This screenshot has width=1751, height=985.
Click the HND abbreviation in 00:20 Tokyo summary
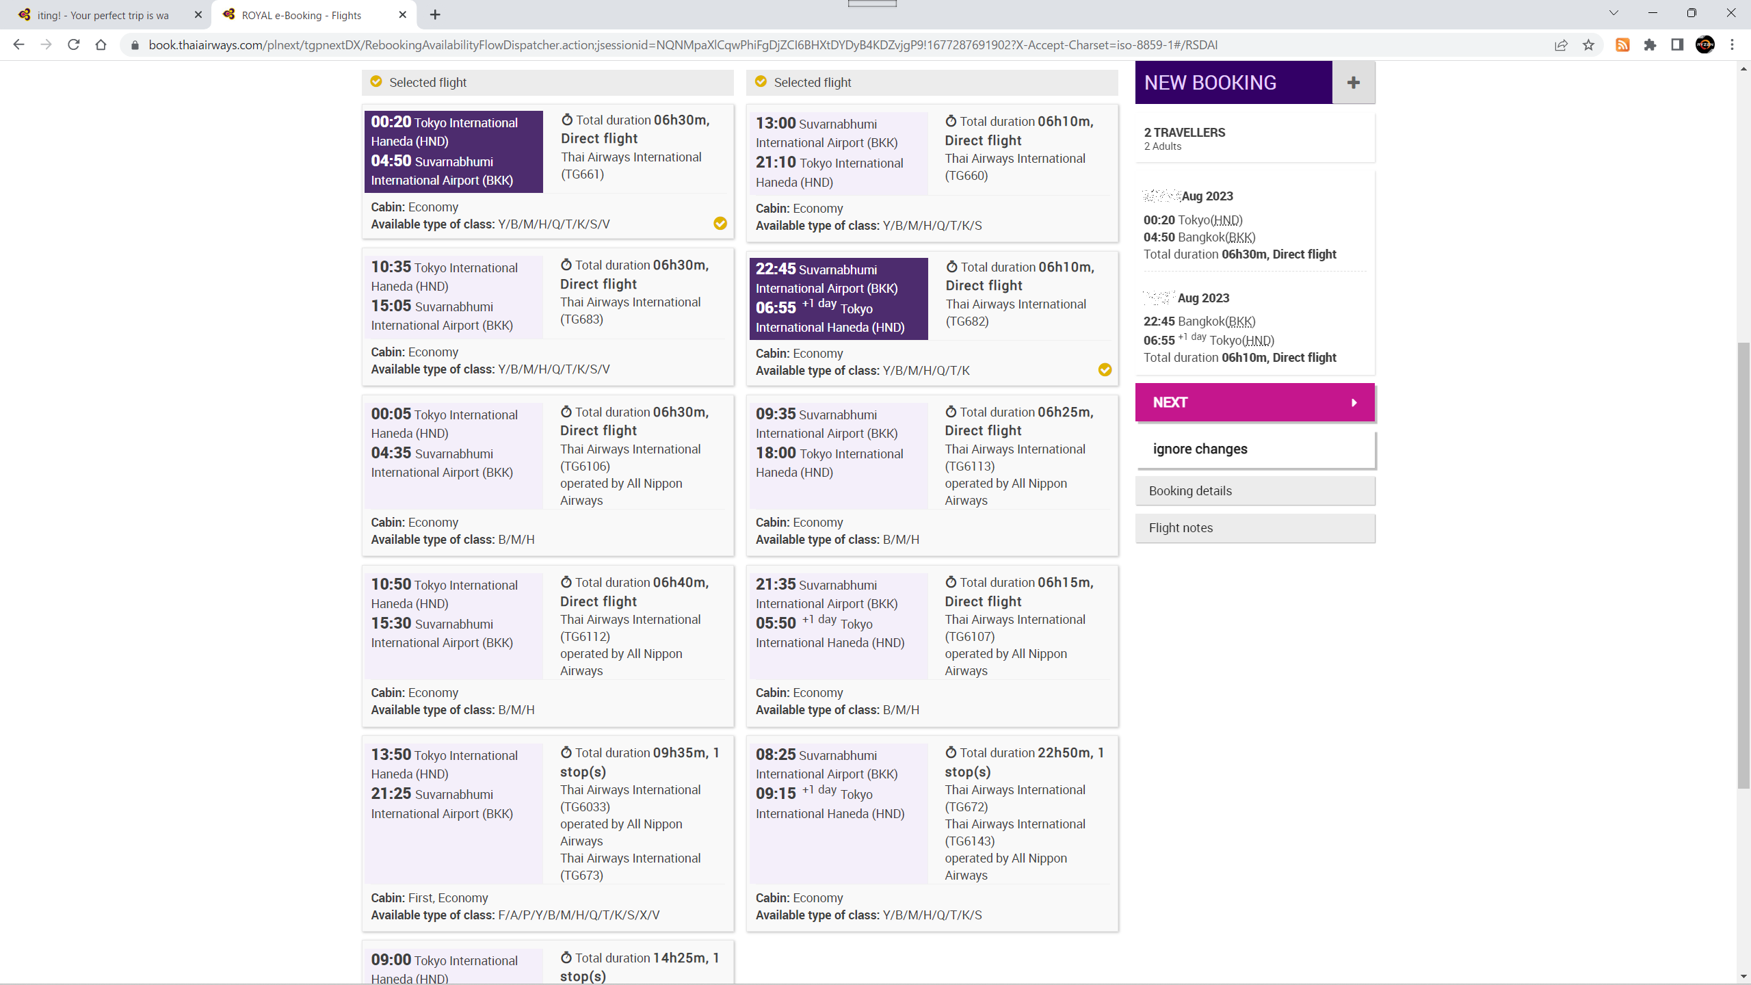point(1226,220)
